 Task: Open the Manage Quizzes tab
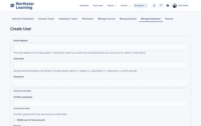pyautogui.click(x=128, y=19)
